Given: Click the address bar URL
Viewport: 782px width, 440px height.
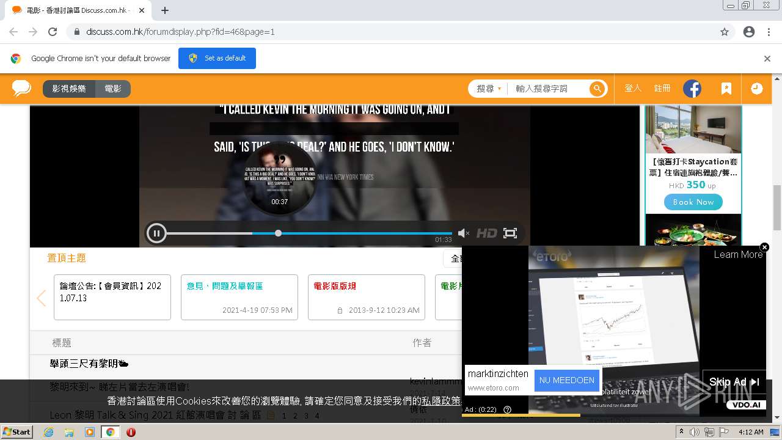Looking at the screenshot, I should tap(180, 32).
